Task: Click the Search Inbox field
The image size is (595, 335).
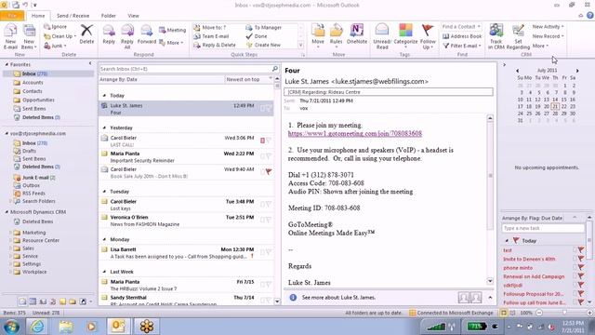Action: [186, 69]
